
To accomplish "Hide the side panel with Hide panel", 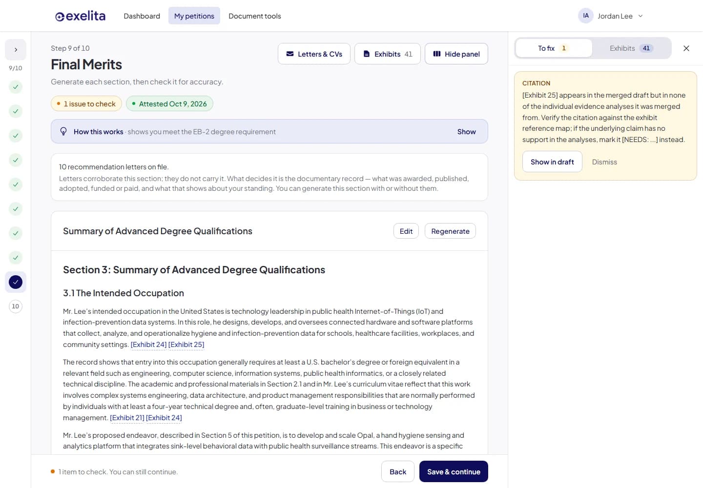I will (x=456, y=54).
